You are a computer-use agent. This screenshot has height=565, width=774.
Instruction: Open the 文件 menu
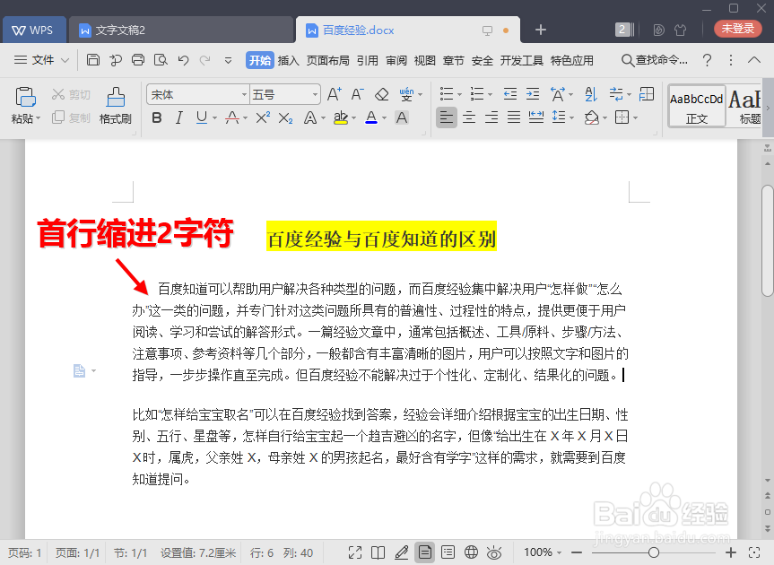point(41,60)
